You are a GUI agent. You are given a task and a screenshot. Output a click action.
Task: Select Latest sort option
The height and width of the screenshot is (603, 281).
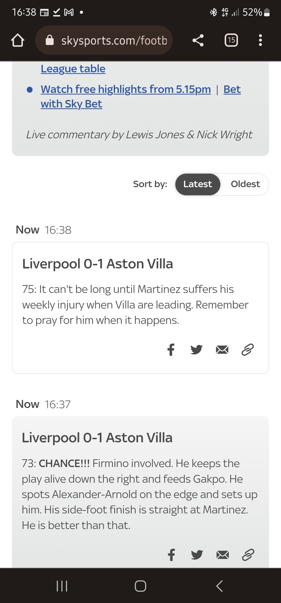198,184
